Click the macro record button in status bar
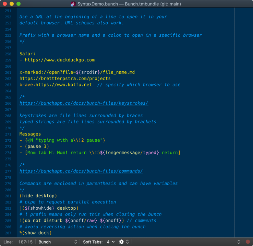 248,242
